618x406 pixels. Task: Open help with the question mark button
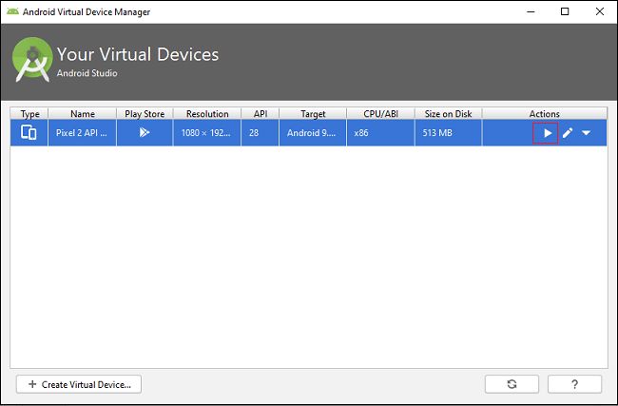pyautogui.click(x=574, y=384)
